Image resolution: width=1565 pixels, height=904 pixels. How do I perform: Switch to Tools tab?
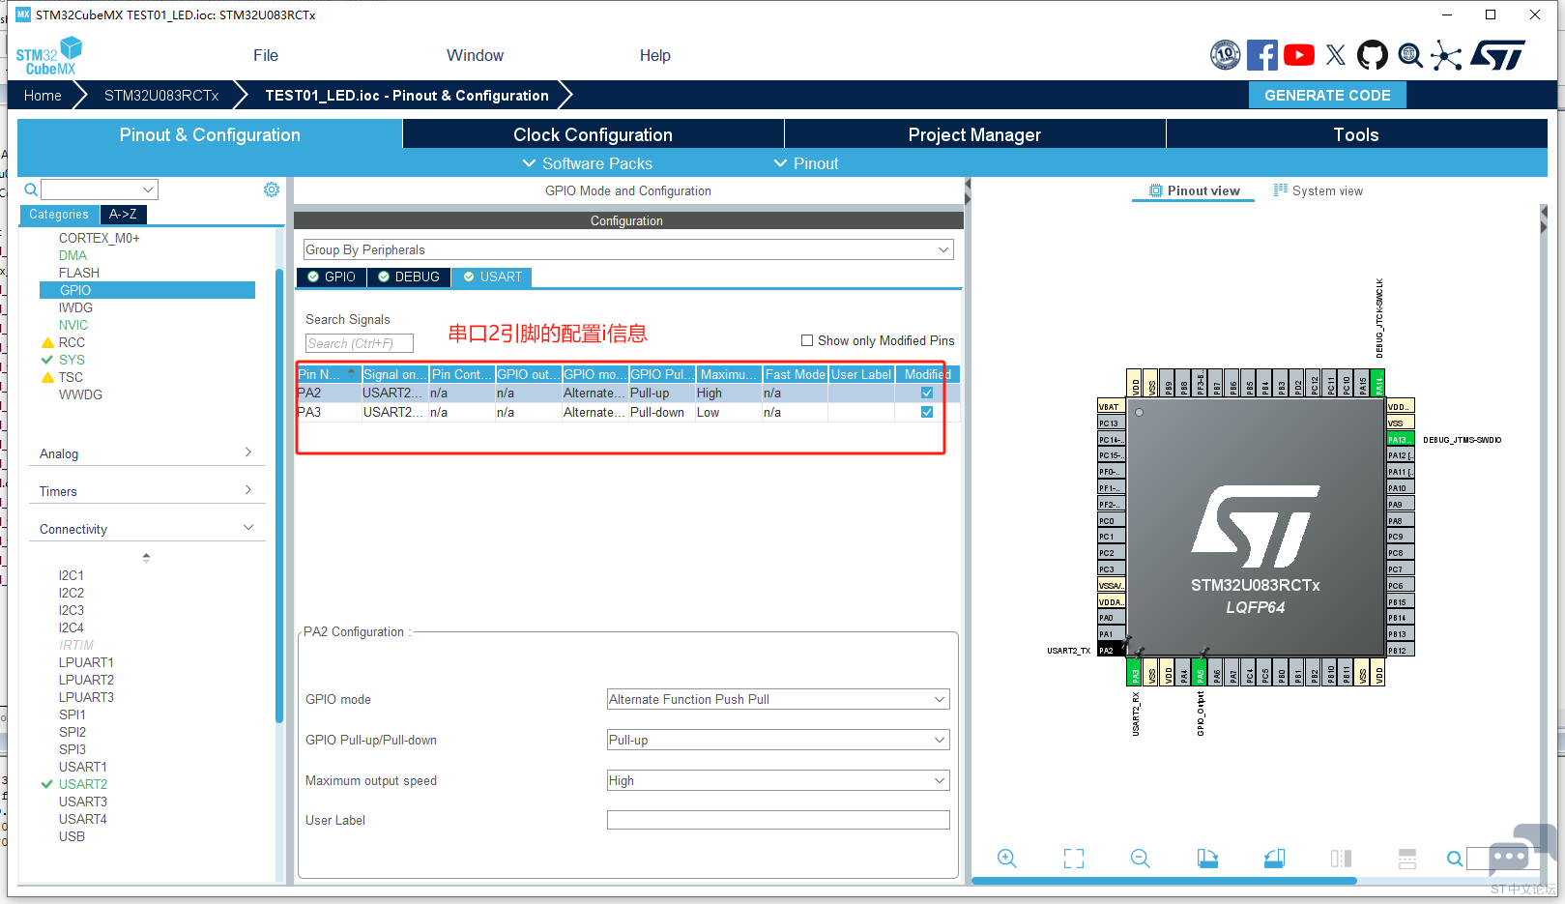click(1356, 134)
